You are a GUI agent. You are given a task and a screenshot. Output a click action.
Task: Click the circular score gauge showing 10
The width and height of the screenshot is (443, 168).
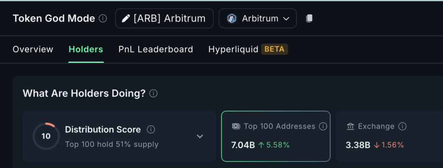(x=46, y=137)
